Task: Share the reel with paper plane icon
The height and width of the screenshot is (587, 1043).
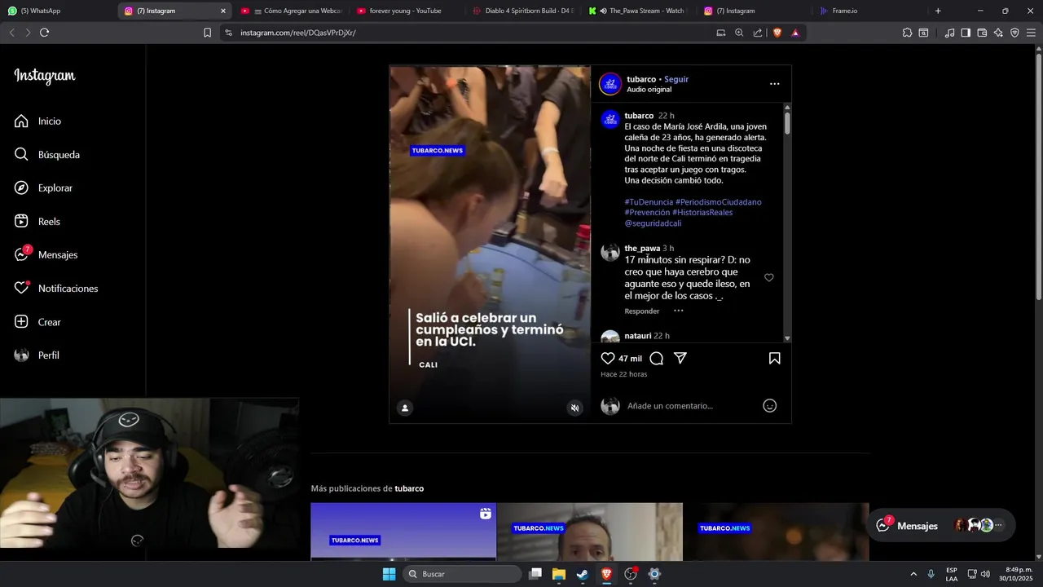Action: point(680,358)
